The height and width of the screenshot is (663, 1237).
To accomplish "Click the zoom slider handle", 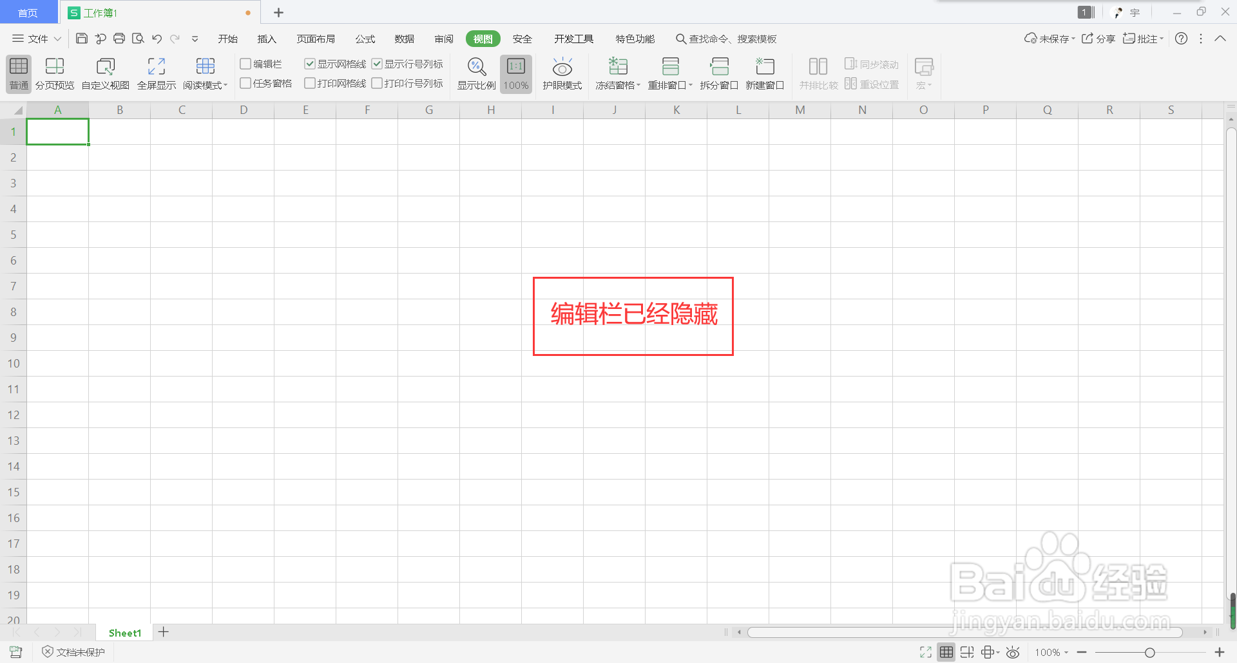I will pos(1149,652).
